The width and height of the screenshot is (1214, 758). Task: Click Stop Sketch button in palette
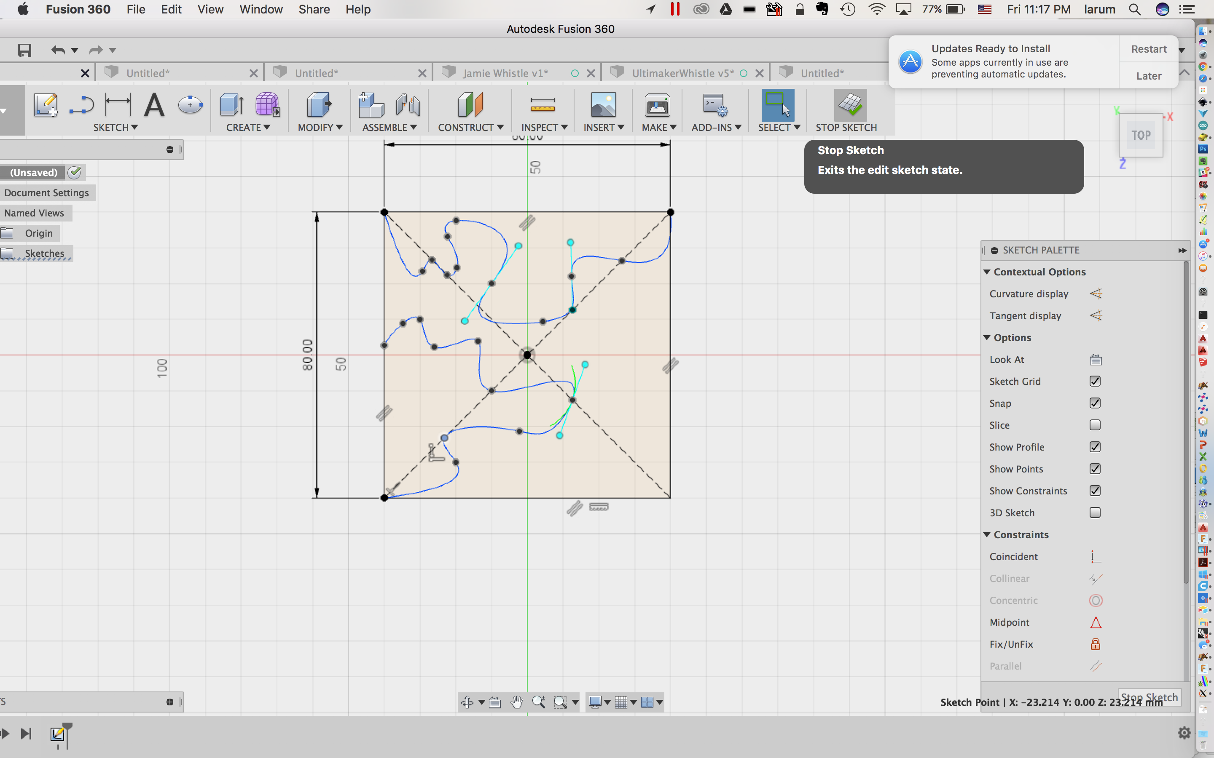point(1149,697)
